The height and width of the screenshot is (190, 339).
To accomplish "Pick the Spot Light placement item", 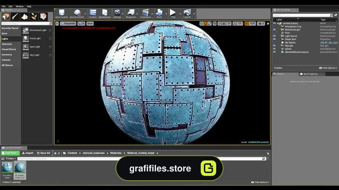I will 37,47.
